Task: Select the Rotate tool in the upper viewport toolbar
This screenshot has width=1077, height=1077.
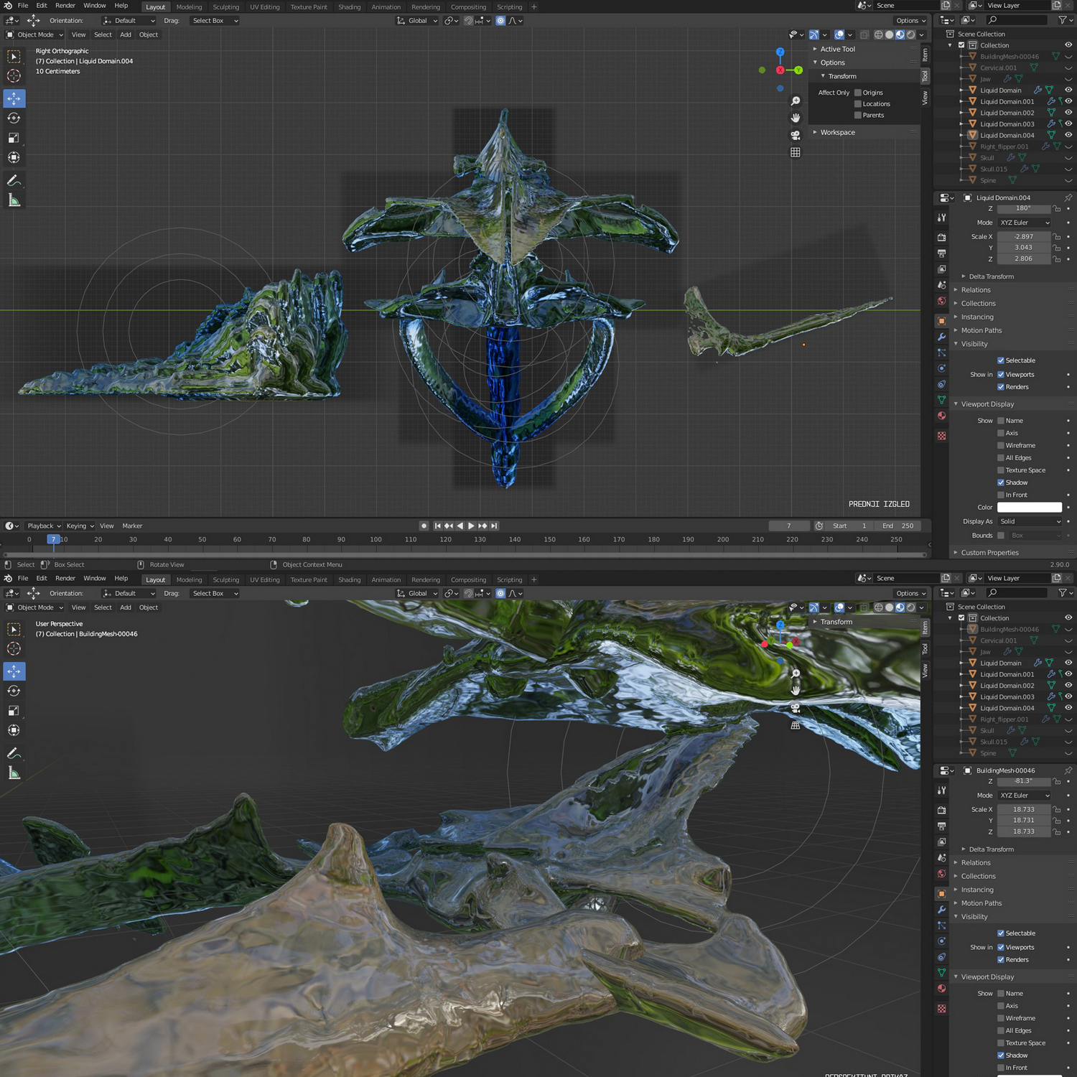Action: click(14, 118)
